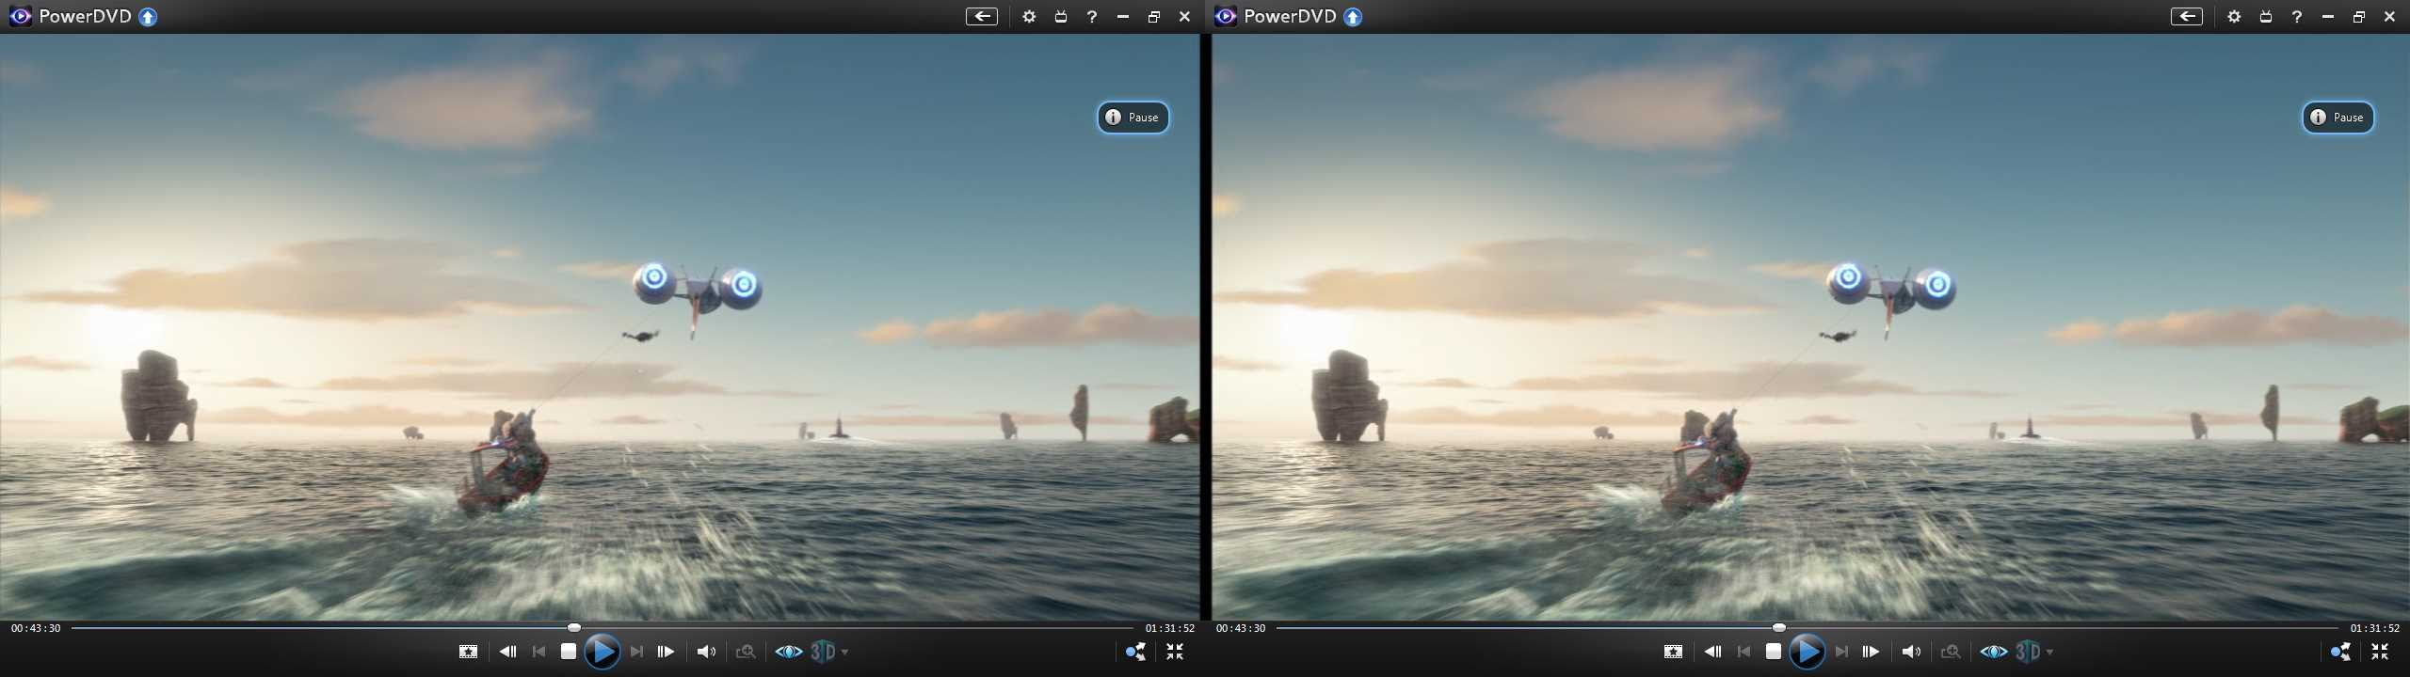
Task: Open help question mark in right window
Action: click(2297, 16)
